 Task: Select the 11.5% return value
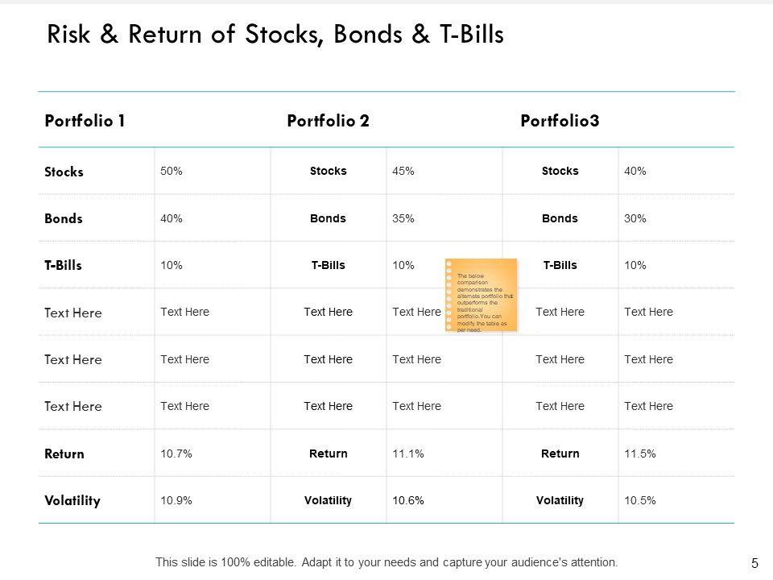pos(640,454)
